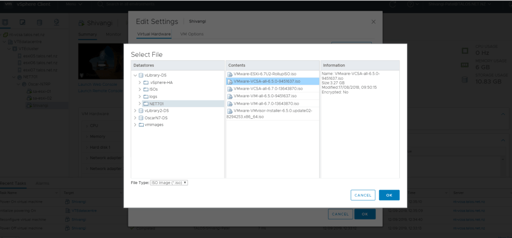
Task: Choose VMware-VIM-all-6.7.0-13643870.iso file
Action: [x=266, y=103]
